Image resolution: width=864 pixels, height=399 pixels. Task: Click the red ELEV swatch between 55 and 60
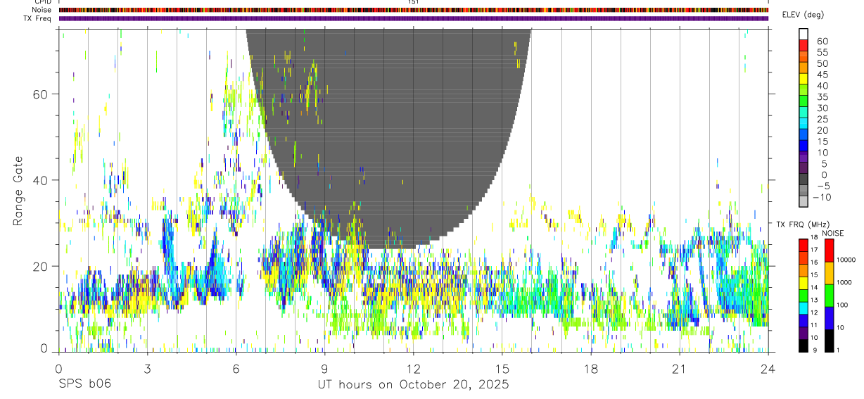tap(803, 45)
